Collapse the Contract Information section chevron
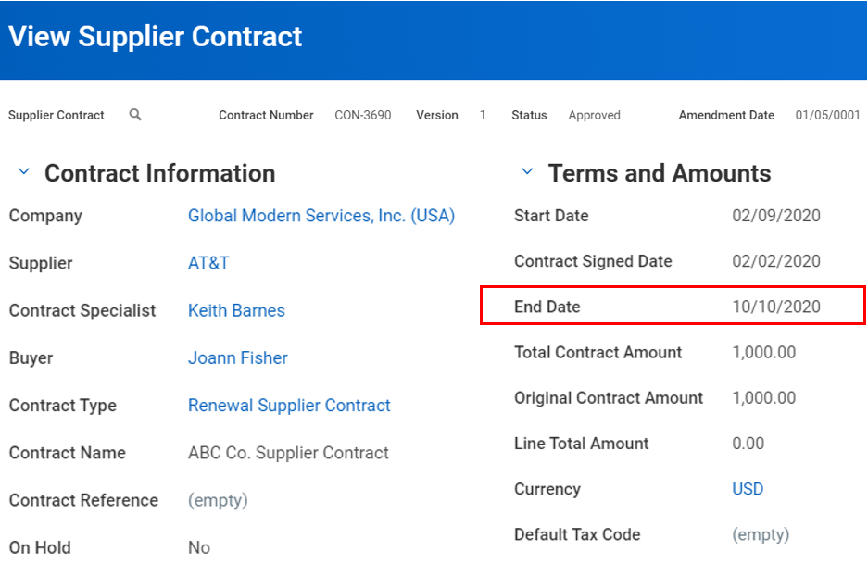Image resolution: width=868 pixels, height=576 pixels. click(24, 173)
